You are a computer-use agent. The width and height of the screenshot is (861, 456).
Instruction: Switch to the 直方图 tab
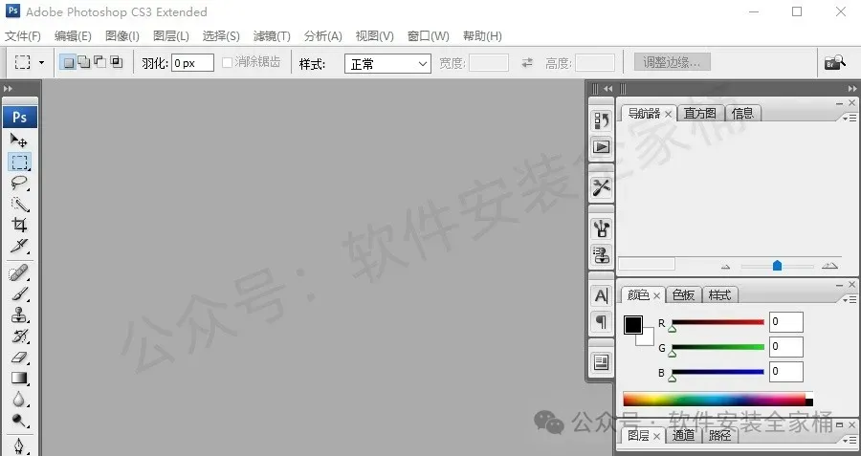coord(699,113)
